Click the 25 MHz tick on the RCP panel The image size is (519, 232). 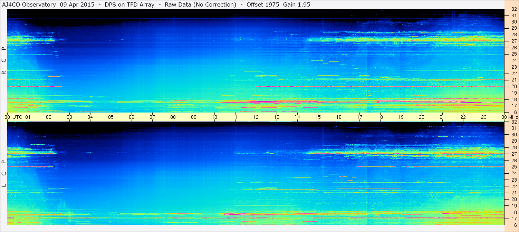point(514,54)
